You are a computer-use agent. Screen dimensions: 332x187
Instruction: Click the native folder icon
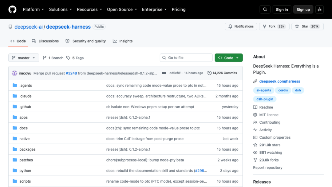pyautogui.click(x=15, y=138)
